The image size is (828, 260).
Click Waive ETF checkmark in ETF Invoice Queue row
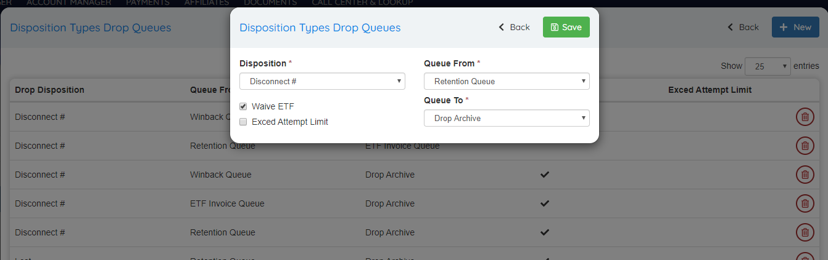545,203
